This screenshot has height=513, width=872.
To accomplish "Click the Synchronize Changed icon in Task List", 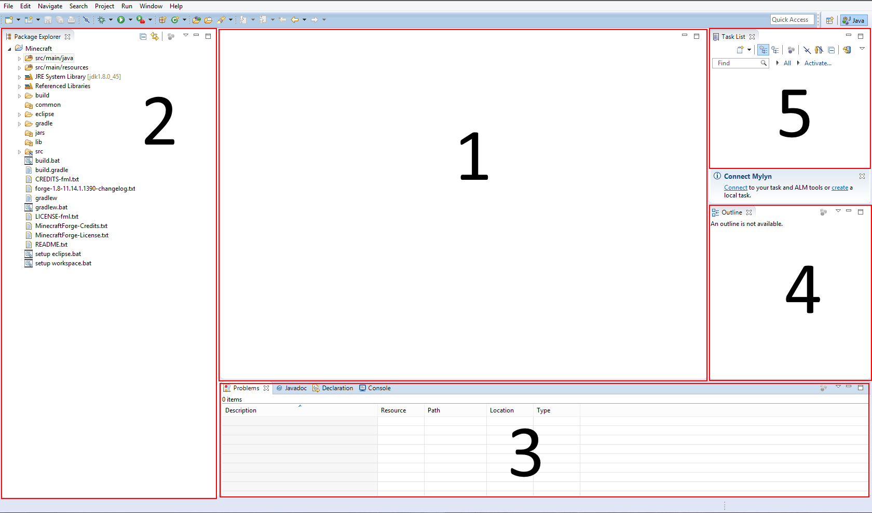I will click(847, 50).
